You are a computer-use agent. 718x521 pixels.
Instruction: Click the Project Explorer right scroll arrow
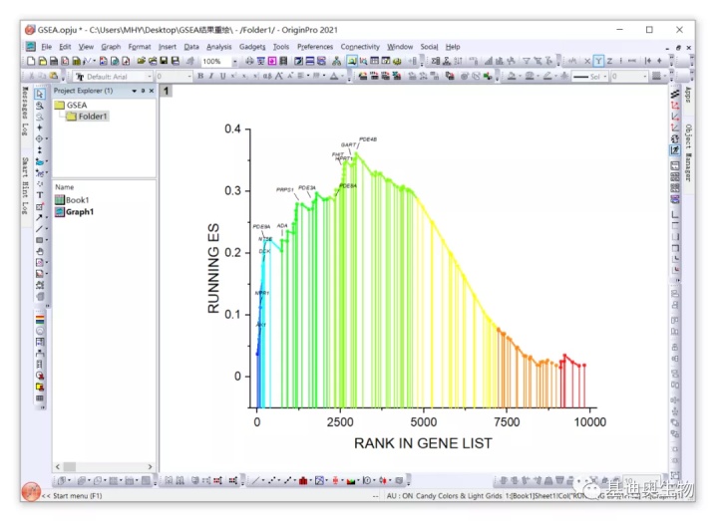coord(150,466)
